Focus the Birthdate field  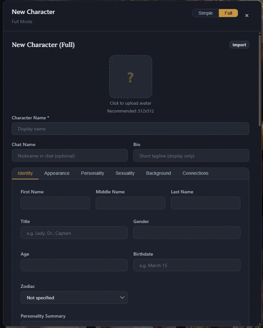(187, 265)
